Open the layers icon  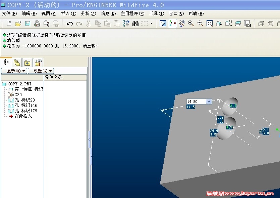[x=238, y=24]
